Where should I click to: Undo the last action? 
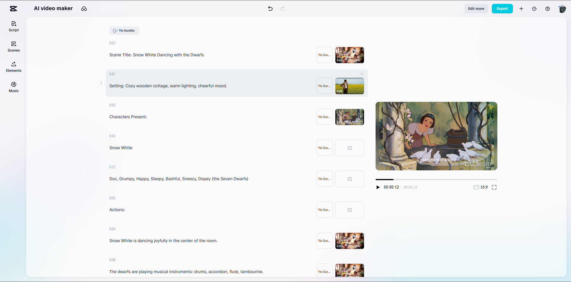click(270, 9)
